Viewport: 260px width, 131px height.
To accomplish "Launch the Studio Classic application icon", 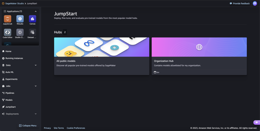I will (x=20, y=32).
